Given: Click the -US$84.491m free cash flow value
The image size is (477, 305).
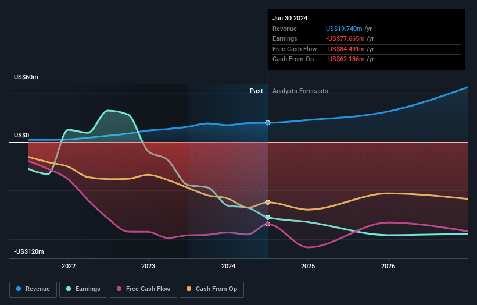Looking at the screenshot, I should (345, 49).
